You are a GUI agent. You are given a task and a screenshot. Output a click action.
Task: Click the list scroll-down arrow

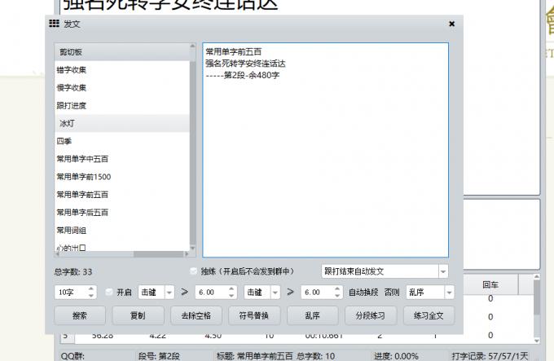(x=192, y=248)
